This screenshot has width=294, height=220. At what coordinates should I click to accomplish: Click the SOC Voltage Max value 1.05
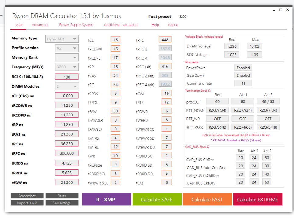click(x=254, y=55)
